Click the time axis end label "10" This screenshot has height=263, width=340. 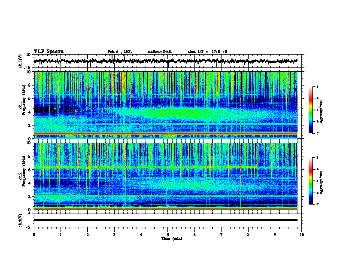[x=302, y=235]
